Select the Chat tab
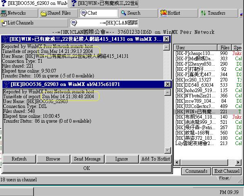Image resolution: width=244 pixels, height=196 pixels. (x=99, y=13)
